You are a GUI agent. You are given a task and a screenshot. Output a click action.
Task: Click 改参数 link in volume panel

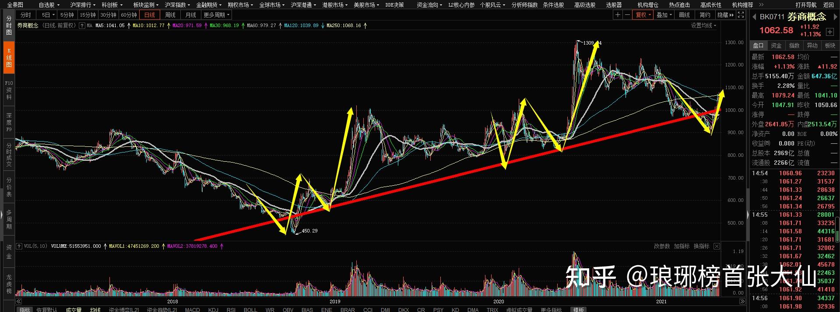[x=661, y=246]
